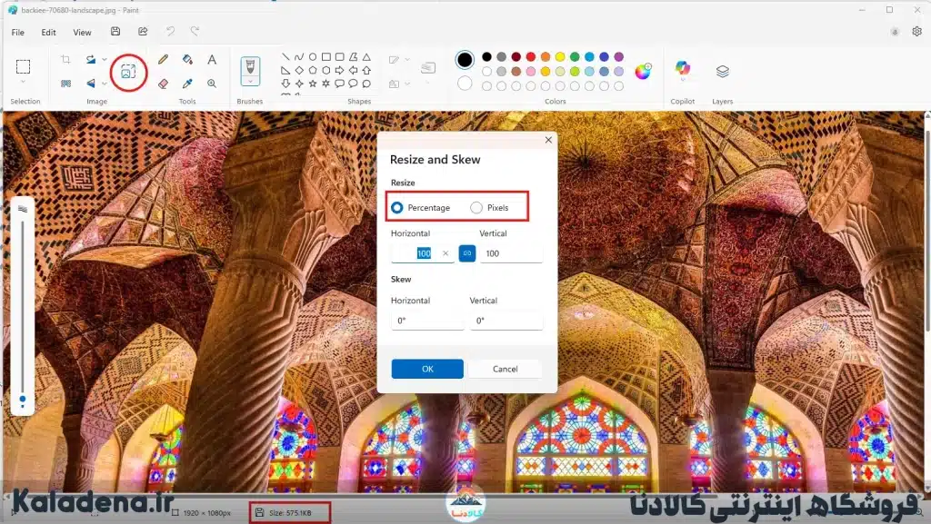Select the Percentage radio button
This screenshot has width=931, height=524.
click(x=397, y=207)
